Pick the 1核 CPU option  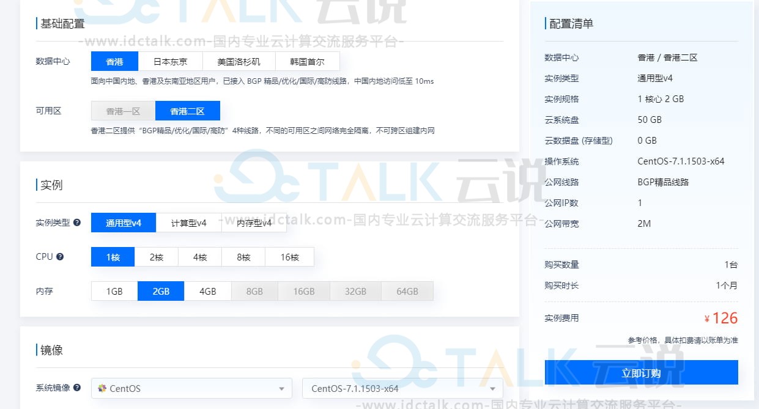(x=113, y=257)
